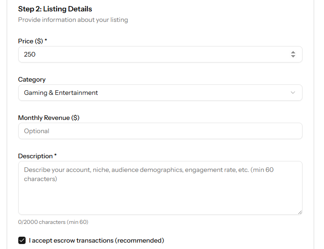
Task: Click into the Monthly Revenue optional field
Action: (x=160, y=131)
